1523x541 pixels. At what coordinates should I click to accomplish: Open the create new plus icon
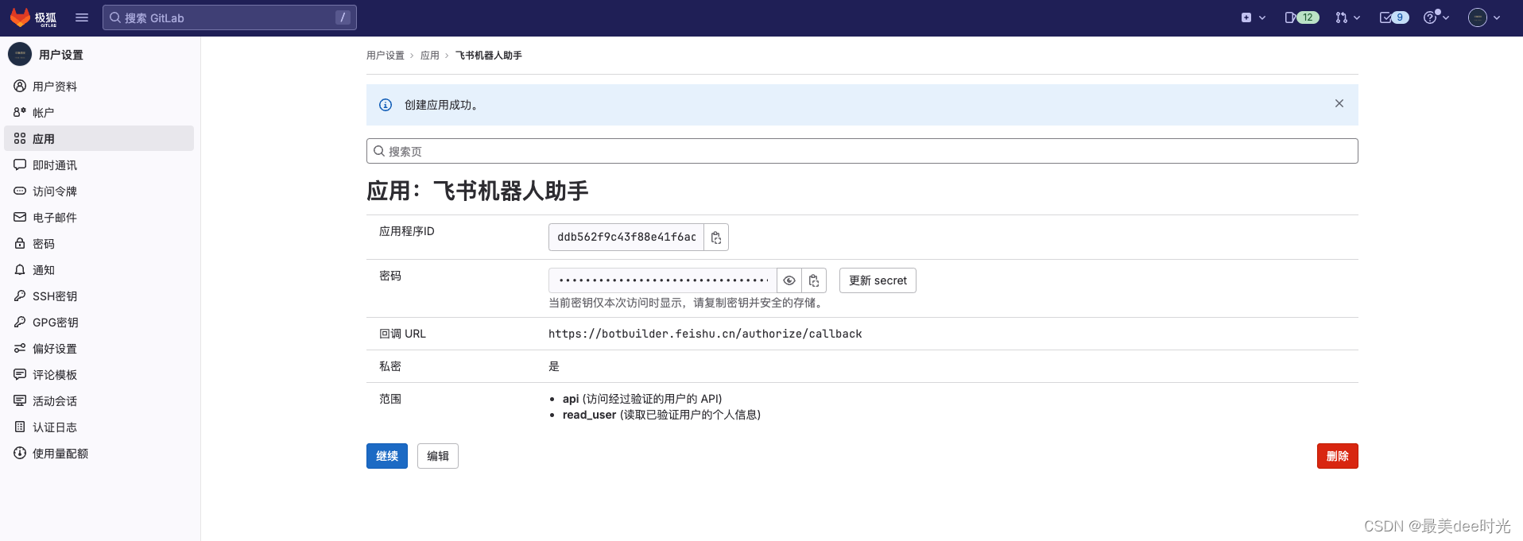pyautogui.click(x=1246, y=17)
